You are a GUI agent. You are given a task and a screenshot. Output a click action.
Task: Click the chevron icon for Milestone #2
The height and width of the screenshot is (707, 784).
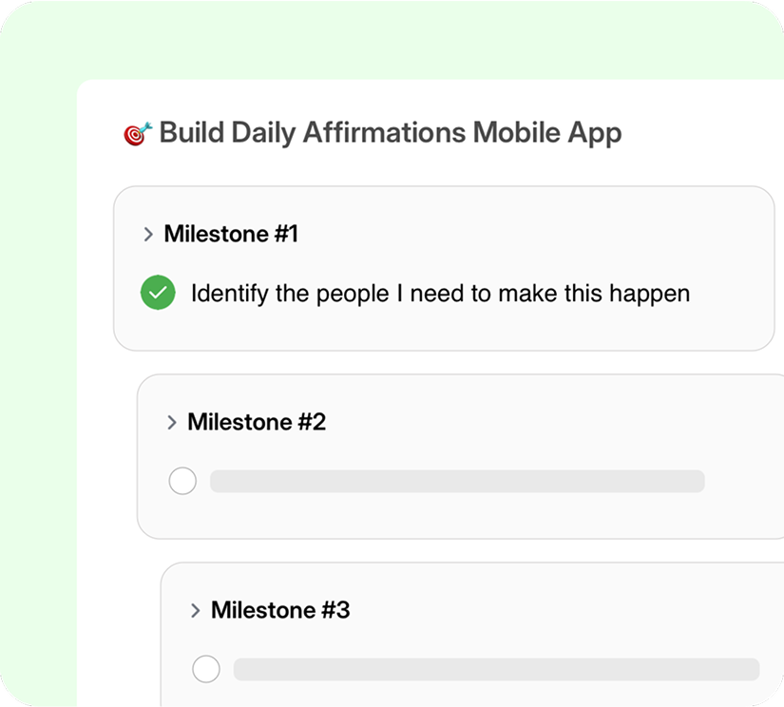[x=172, y=422]
